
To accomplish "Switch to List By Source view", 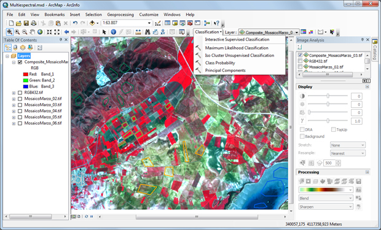I will (15, 48).
